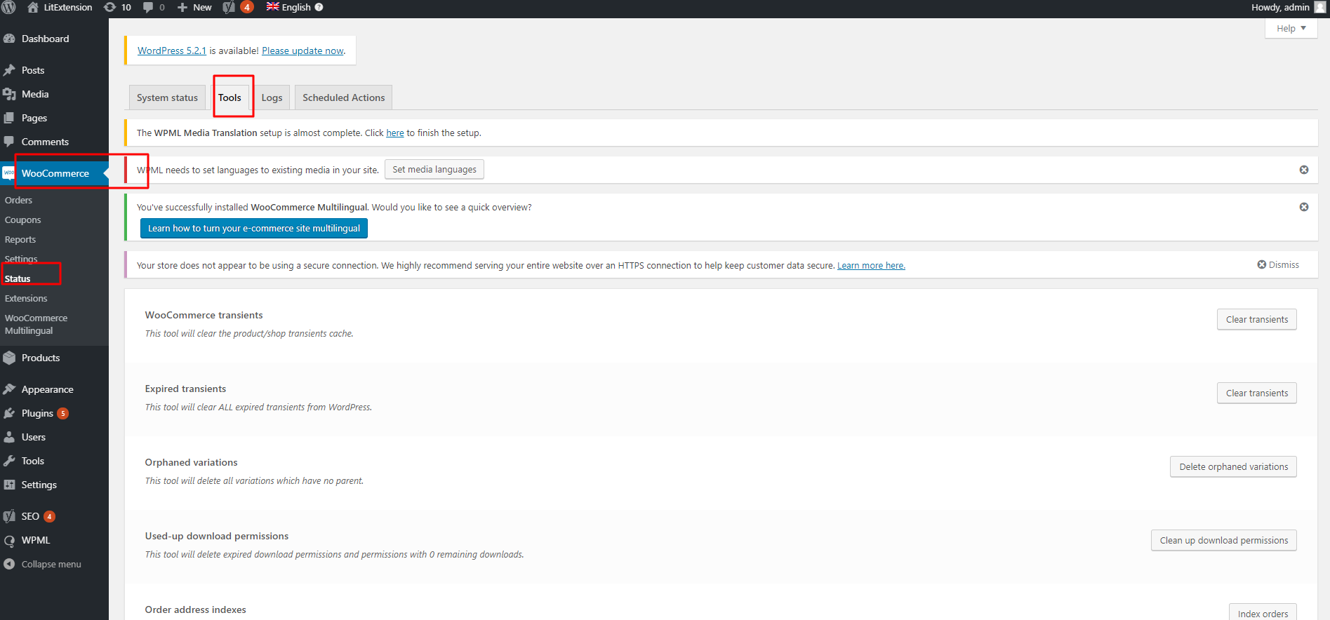
Task: Click the Collapse menu arrow icon
Action: 9,564
